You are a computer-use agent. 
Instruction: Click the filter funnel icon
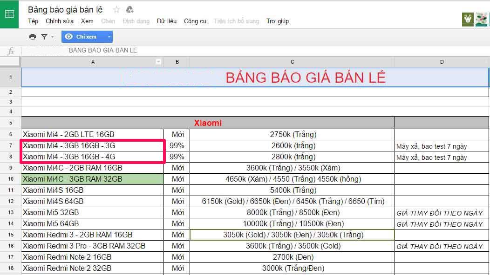click(x=44, y=37)
